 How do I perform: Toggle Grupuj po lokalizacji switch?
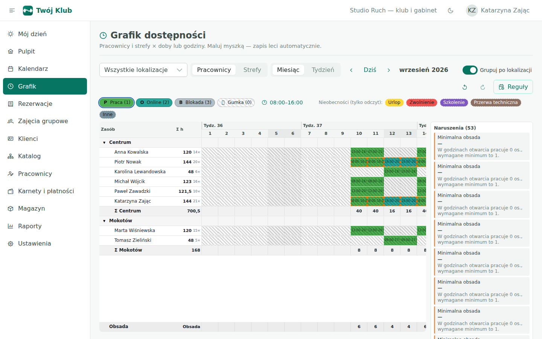pyautogui.click(x=470, y=70)
